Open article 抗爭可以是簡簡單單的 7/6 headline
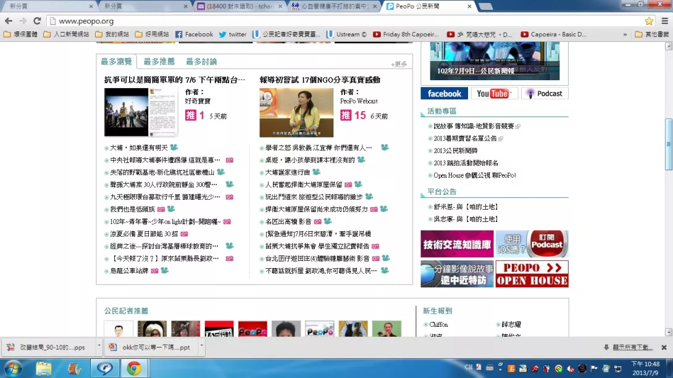The image size is (673, 378). 175,80
